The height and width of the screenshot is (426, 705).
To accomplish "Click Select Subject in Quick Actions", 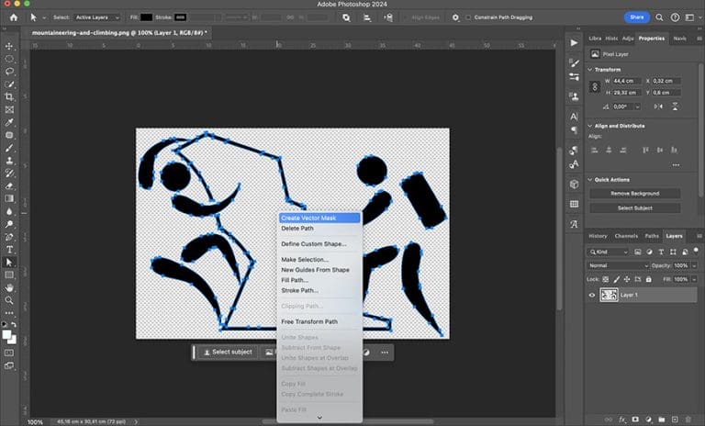I will tap(635, 208).
